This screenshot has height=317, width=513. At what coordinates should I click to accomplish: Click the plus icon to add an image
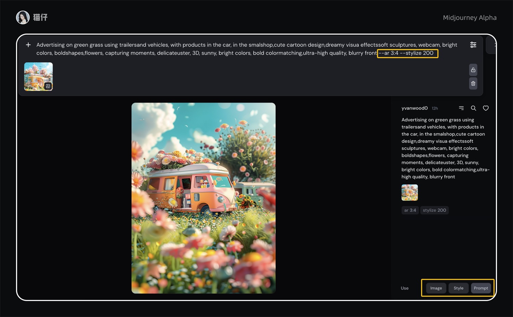pyautogui.click(x=28, y=45)
